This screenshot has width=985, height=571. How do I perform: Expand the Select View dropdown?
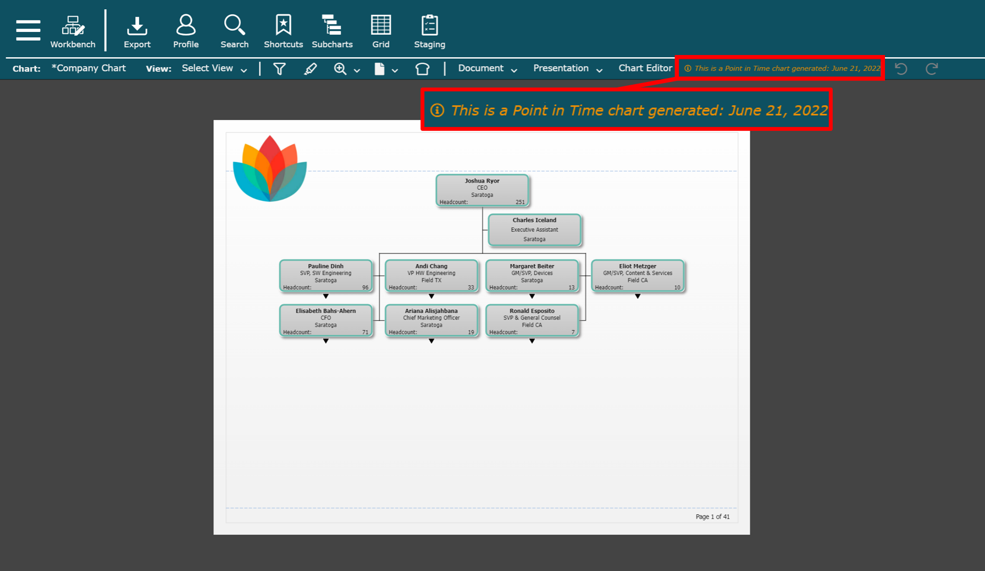[x=214, y=69]
